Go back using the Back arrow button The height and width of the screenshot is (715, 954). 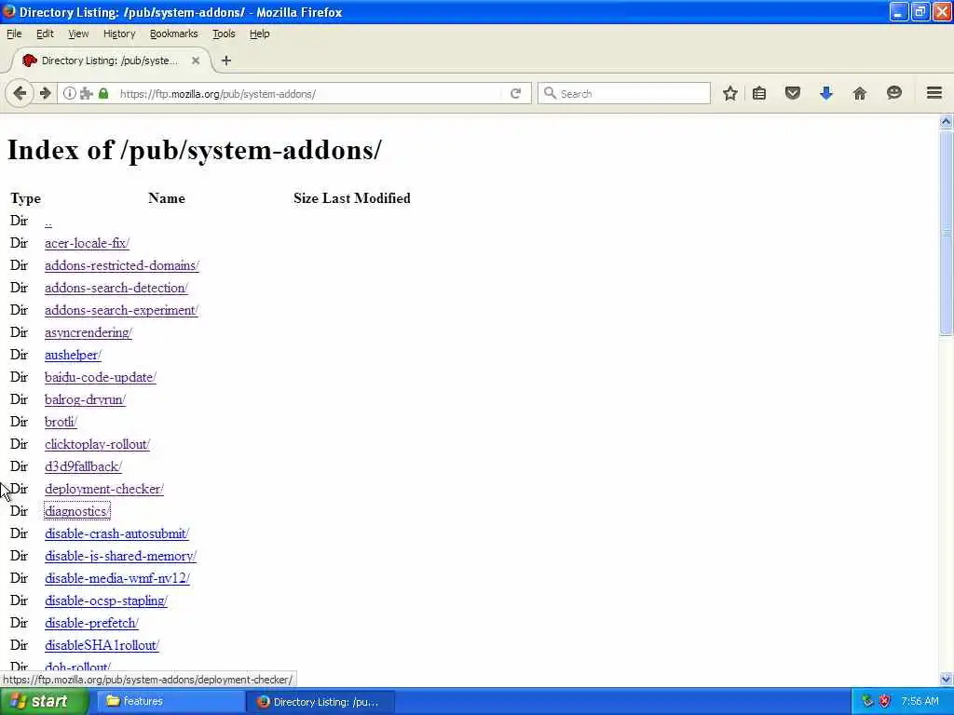click(20, 94)
